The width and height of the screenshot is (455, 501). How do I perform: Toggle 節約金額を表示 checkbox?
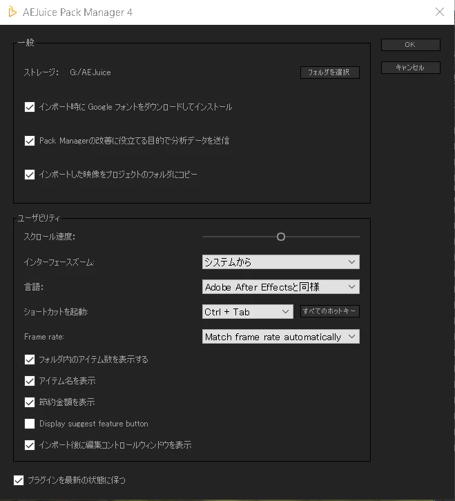point(30,402)
